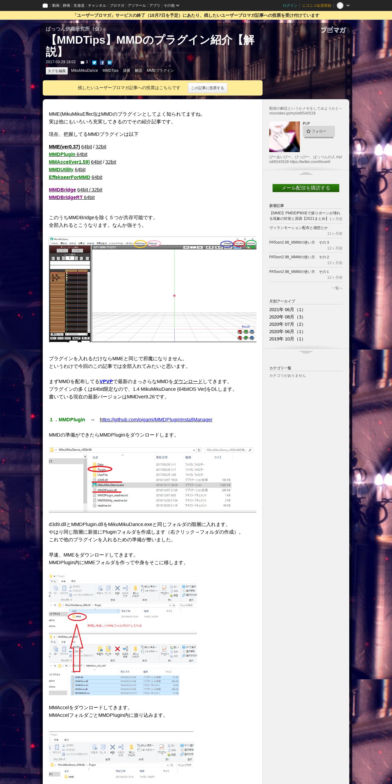Click メール配信を購読する button
The image size is (392, 784).
(306, 188)
